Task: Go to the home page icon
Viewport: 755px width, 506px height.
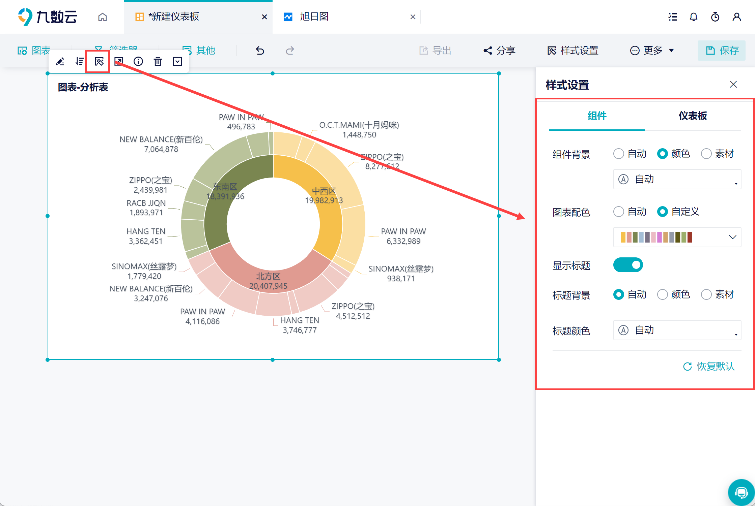Action: pyautogui.click(x=103, y=17)
